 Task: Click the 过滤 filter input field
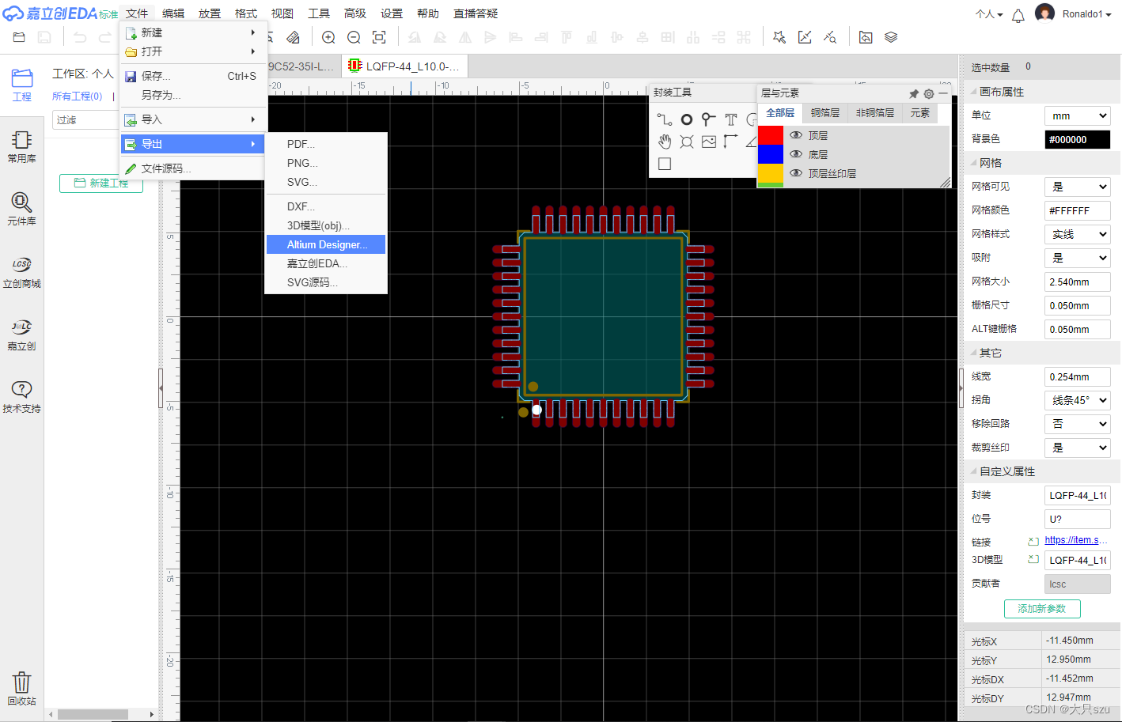point(85,119)
